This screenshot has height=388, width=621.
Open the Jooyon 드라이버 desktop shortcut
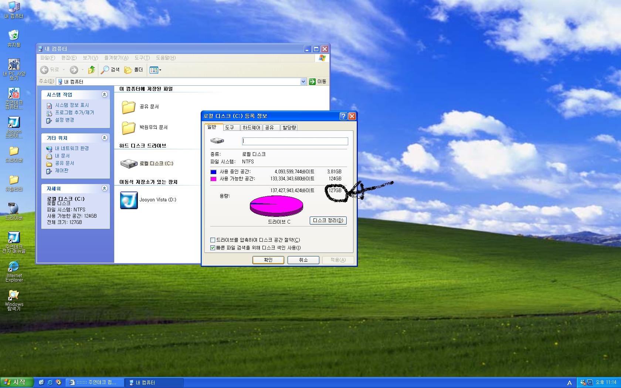14,127
